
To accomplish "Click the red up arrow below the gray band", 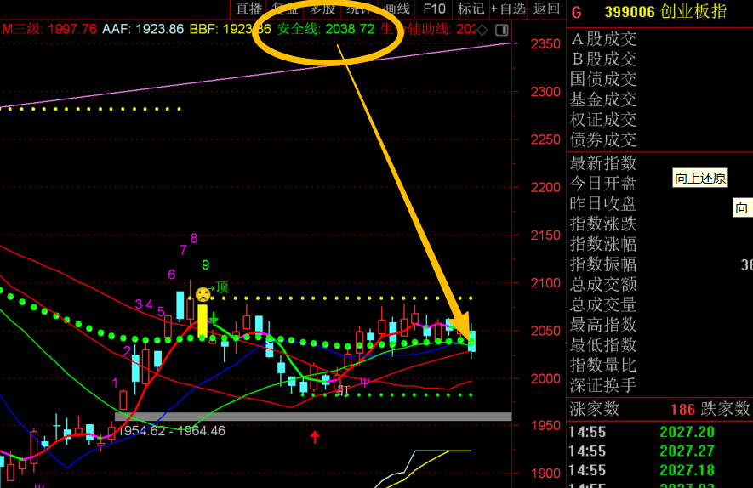I will click(315, 437).
